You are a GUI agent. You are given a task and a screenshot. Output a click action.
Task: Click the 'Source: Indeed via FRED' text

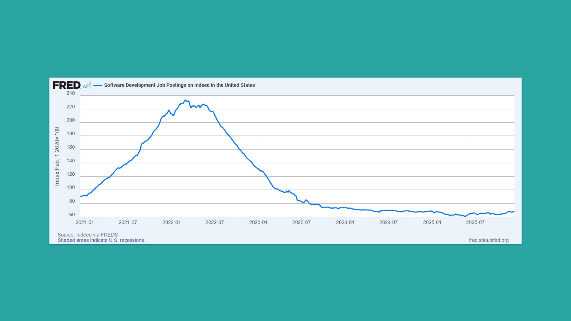pos(88,235)
